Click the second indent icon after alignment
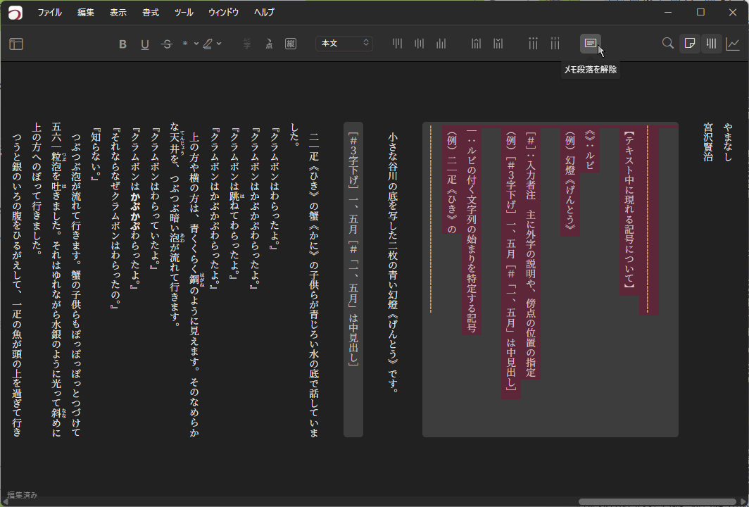The width and height of the screenshot is (749, 507). coord(498,44)
